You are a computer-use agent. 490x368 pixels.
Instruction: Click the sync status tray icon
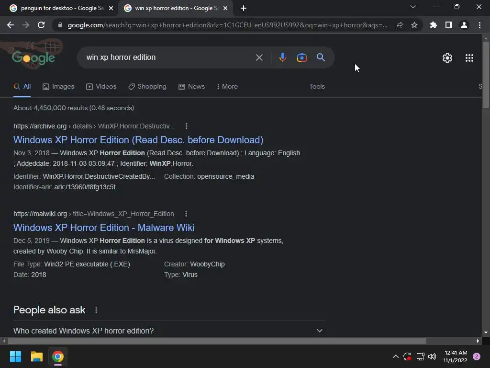tap(407, 356)
